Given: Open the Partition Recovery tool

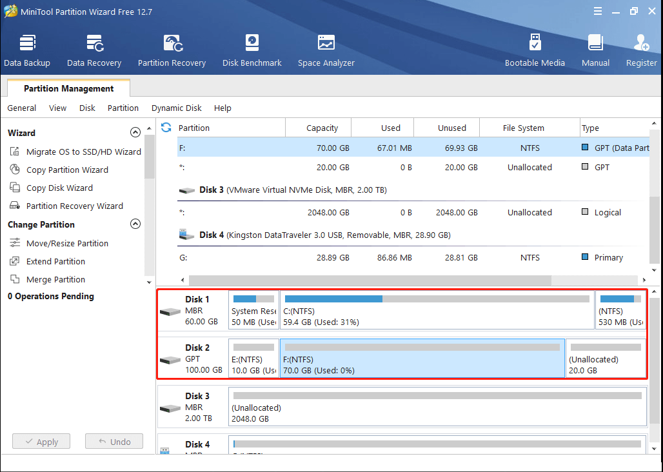Looking at the screenshot, I should point(172,51).
